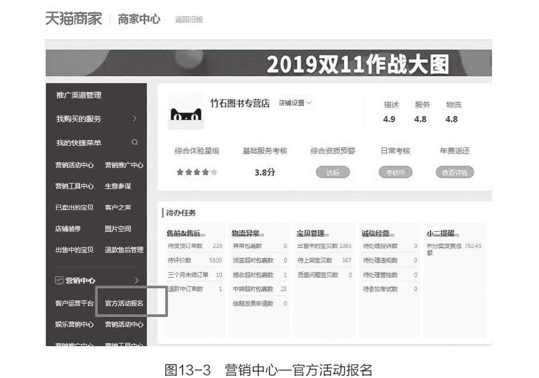Expand 我购买的服务 arrow

pyautogui.click(x=135, y=118)
